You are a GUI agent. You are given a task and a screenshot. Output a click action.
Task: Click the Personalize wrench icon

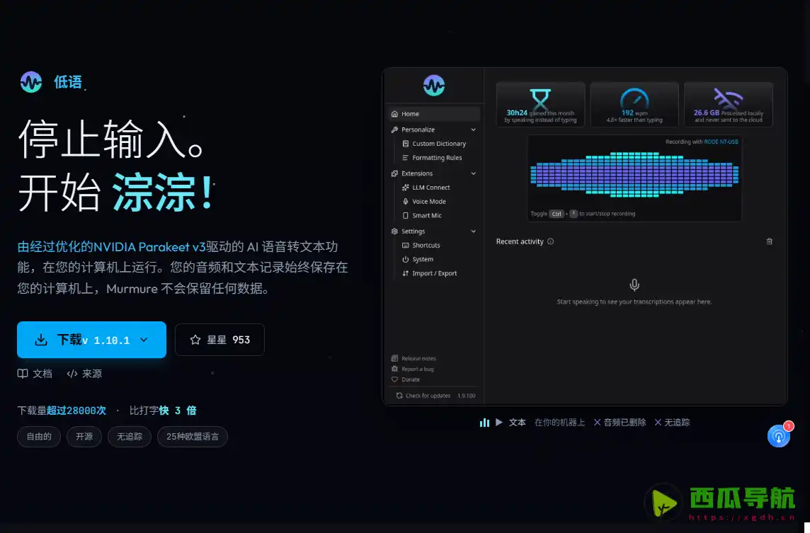point(394,130)
